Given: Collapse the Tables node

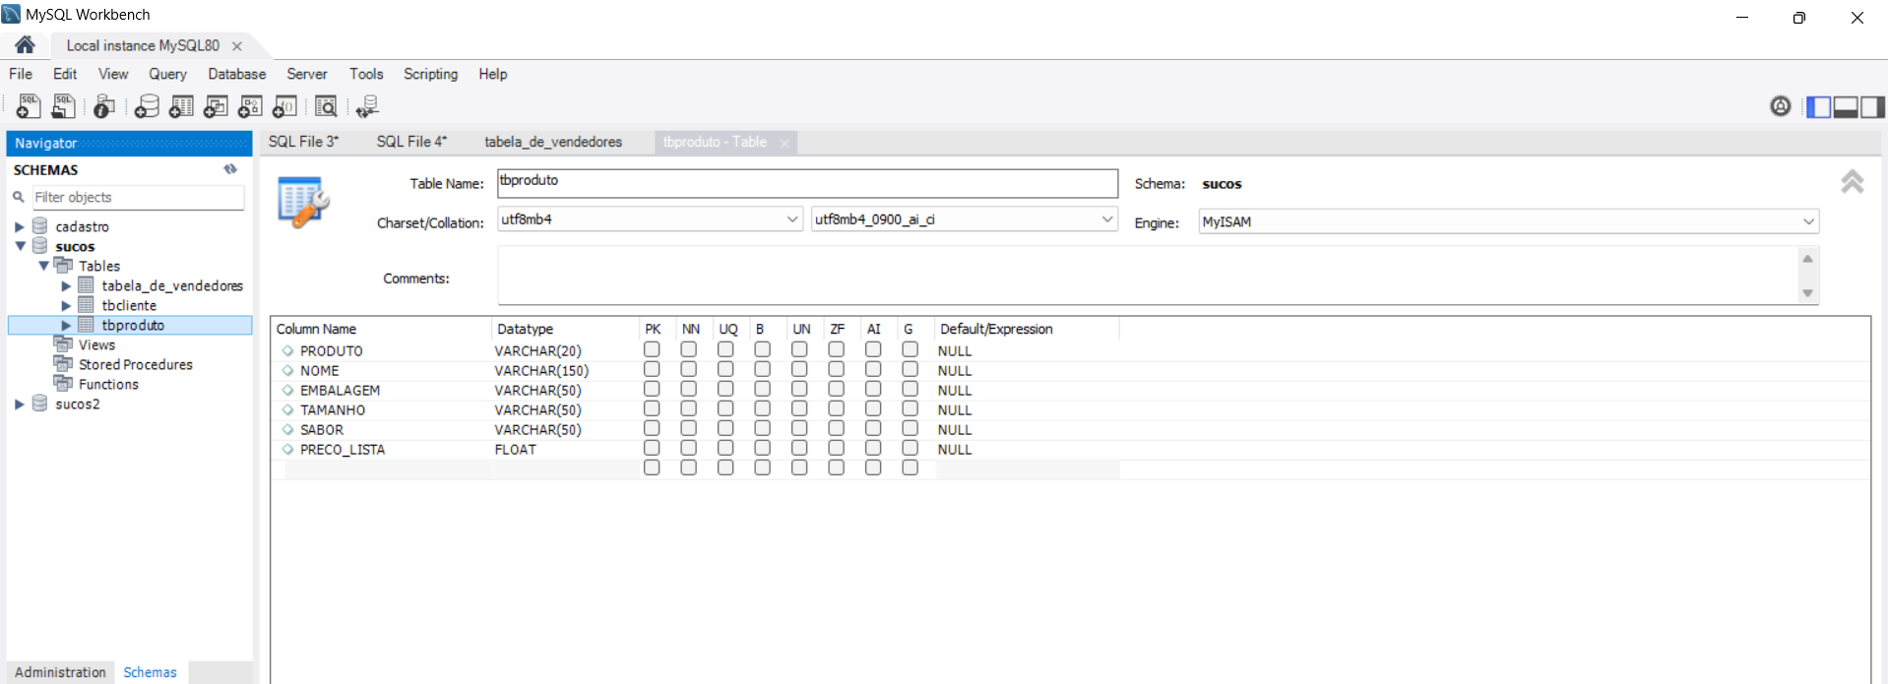Looking at the screenshot, I should tap(43, 266).
